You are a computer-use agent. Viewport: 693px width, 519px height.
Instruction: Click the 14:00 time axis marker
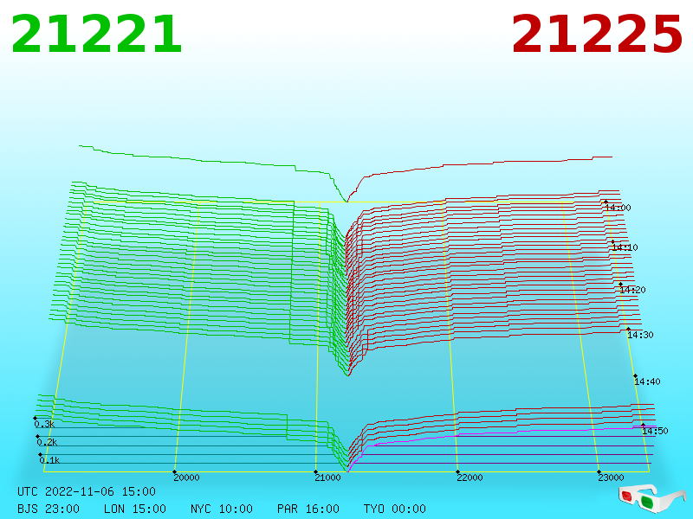click(618, 208)
